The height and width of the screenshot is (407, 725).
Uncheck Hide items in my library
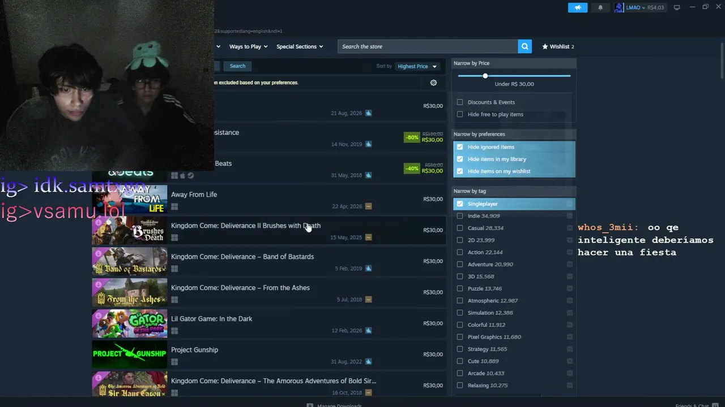pyautogui.click(x=460, y=159)
